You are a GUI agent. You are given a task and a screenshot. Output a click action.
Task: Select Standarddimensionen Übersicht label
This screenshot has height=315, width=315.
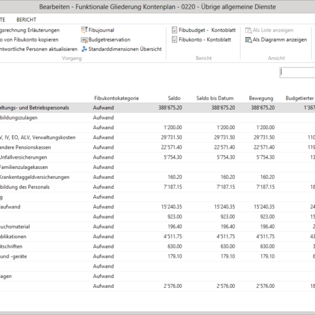(x=125, y=49)
